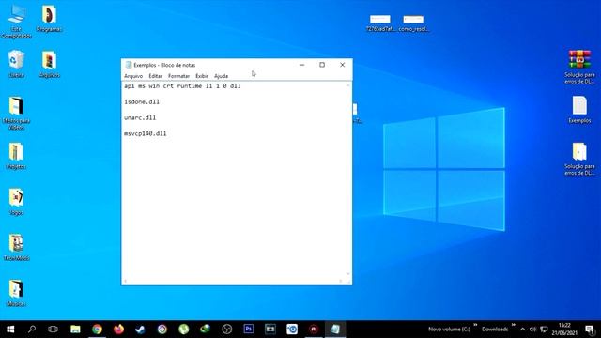The width and height of the screenshot is (601, 338).
Task: Click the isdone.dll line in Notepad
Action: click(142, 102)
